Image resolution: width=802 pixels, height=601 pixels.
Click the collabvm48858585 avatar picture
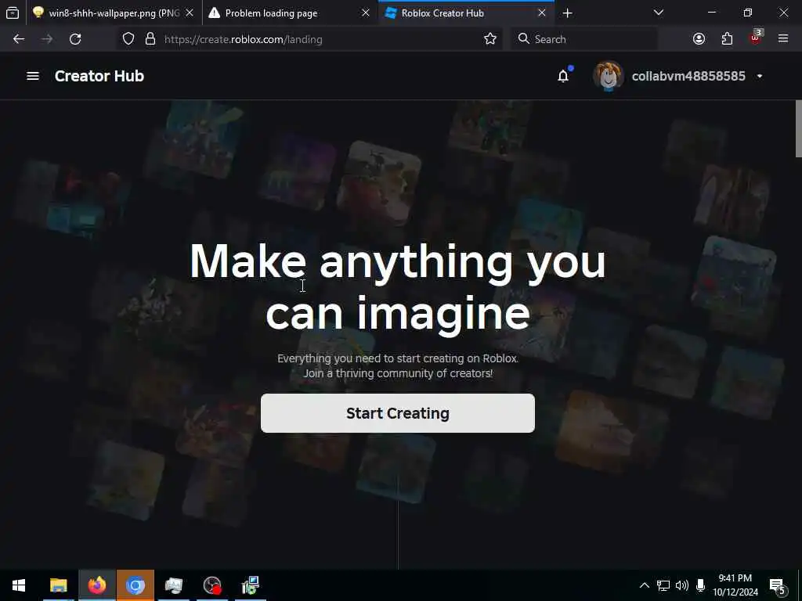click(608, 76)
